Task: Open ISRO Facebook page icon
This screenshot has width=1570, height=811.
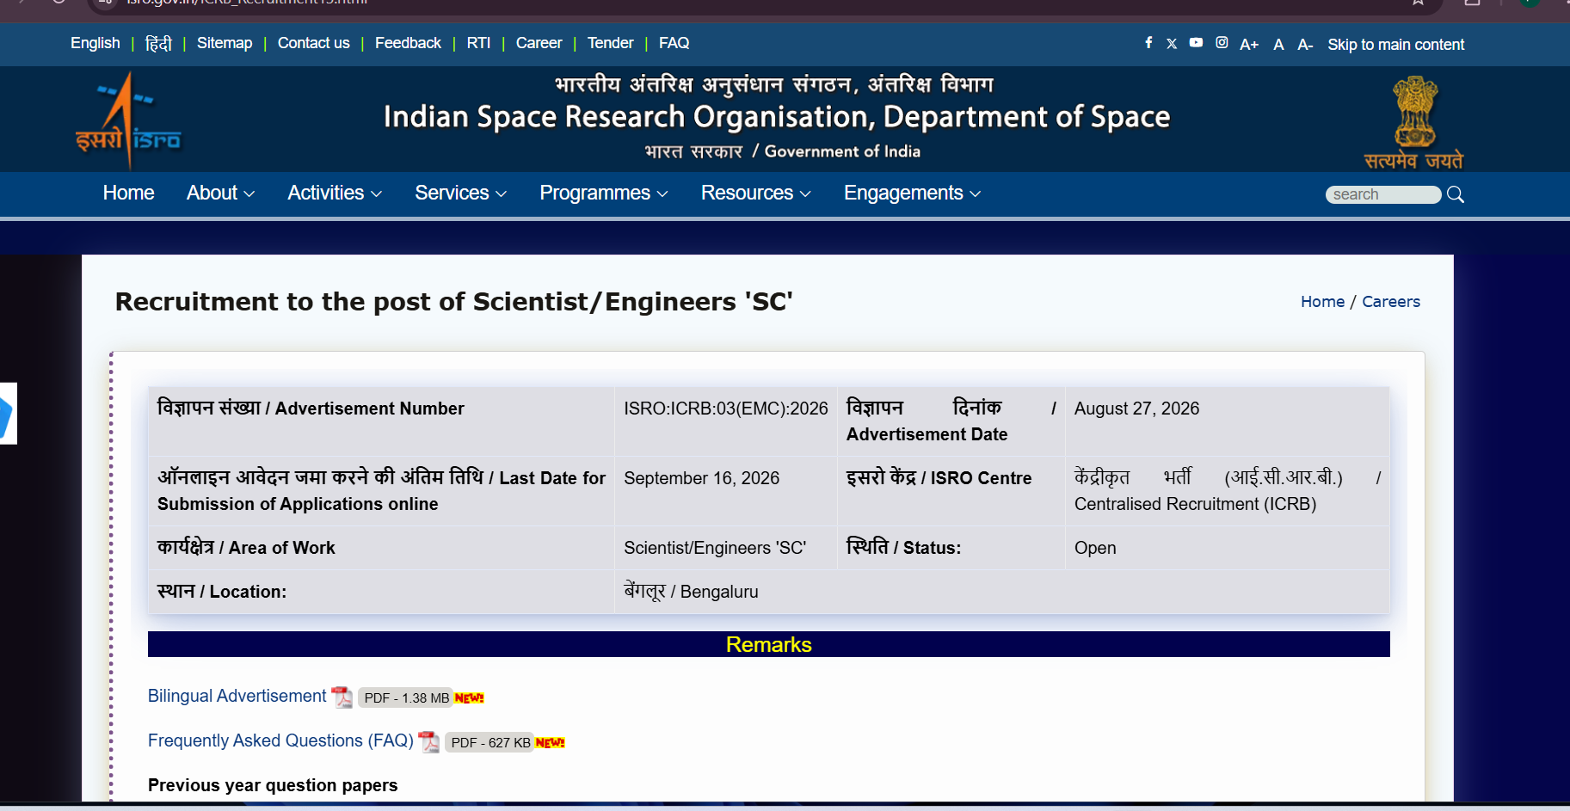Action: click(x=1148, y=43)
